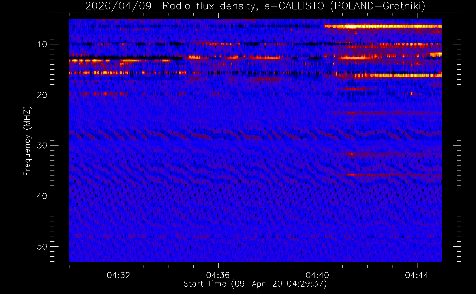Click the 04:40 time tick label
The height and width of the screenshot is (294, 476).
point(317,275)
